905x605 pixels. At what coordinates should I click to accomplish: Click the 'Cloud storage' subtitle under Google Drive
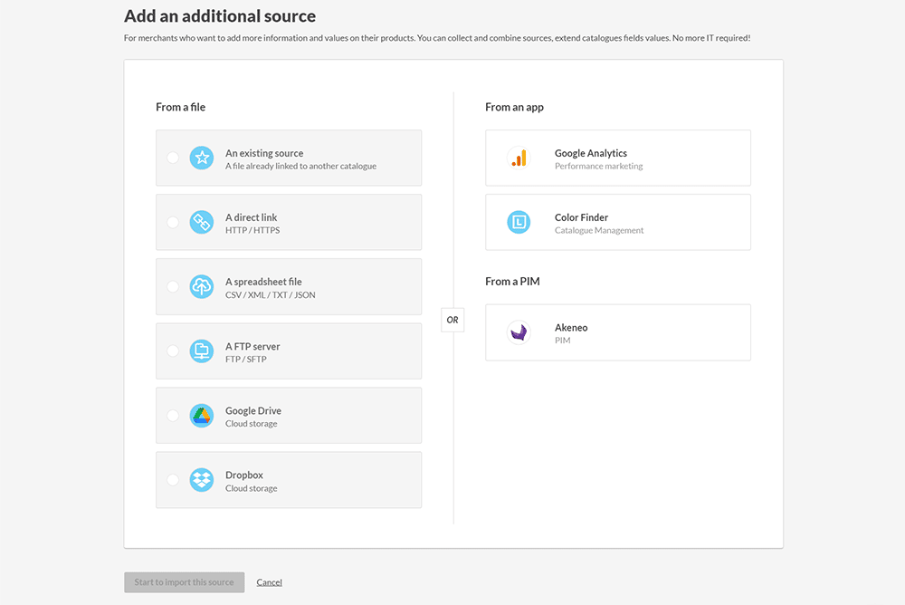point(251,424)
